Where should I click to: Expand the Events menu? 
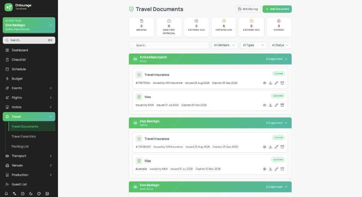pos(29,88)
